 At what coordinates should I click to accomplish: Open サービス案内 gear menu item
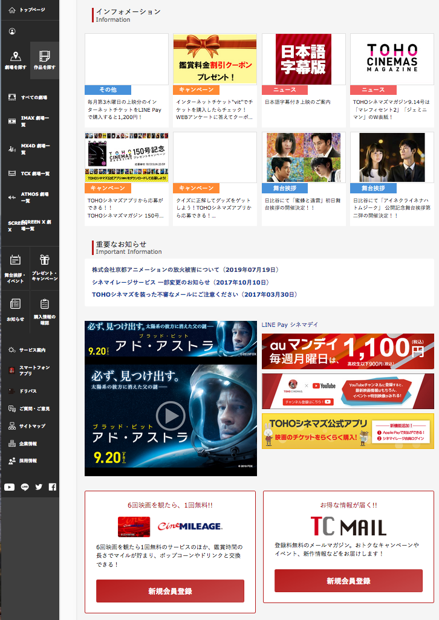[27, 350]
